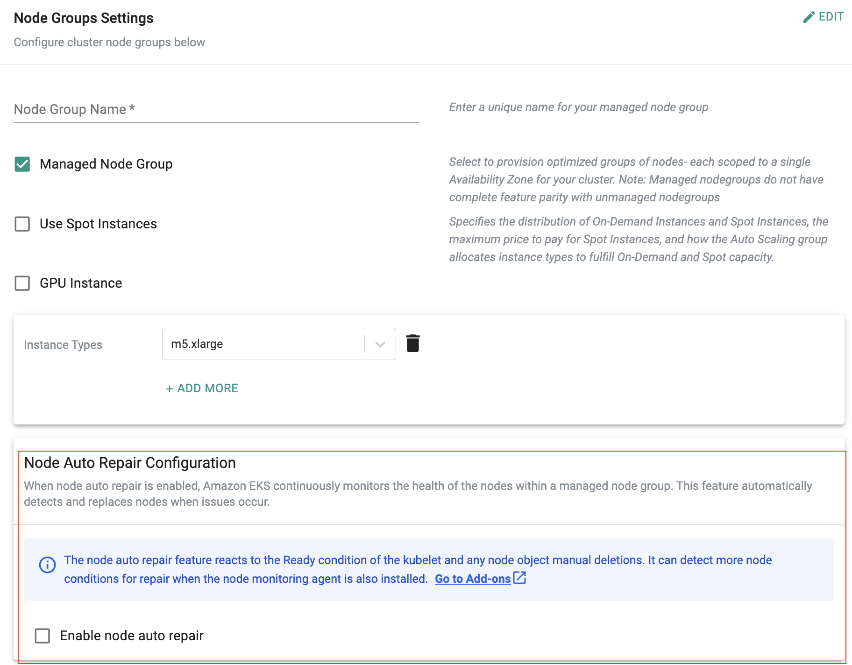Check the Enable node auto repair box

pos(43,636)
